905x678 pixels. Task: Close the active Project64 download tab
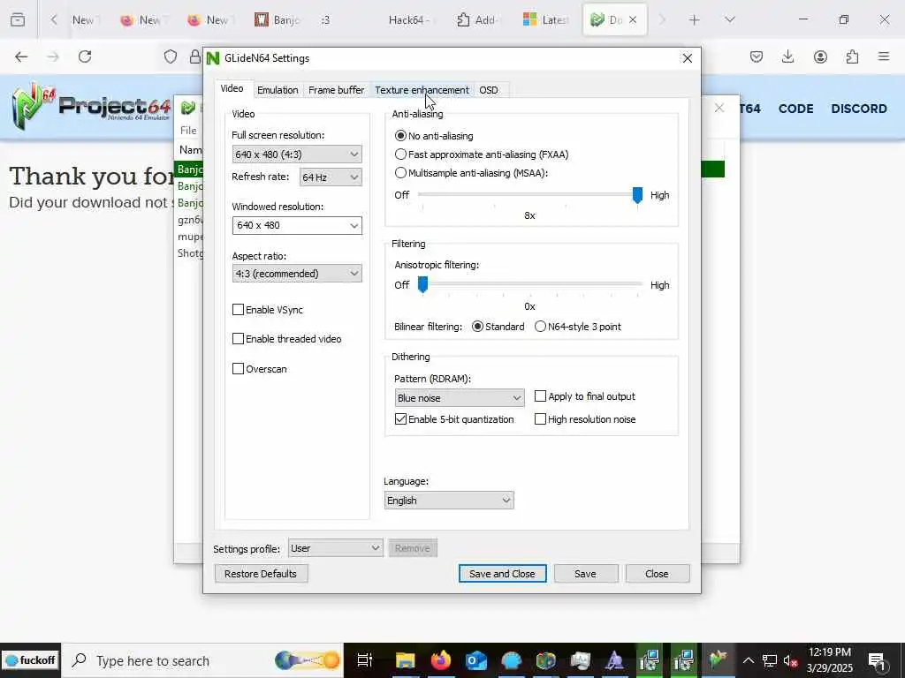pos(633,20)
